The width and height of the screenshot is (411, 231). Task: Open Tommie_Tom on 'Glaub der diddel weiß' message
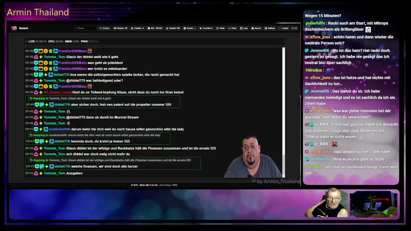coord(55,57)
